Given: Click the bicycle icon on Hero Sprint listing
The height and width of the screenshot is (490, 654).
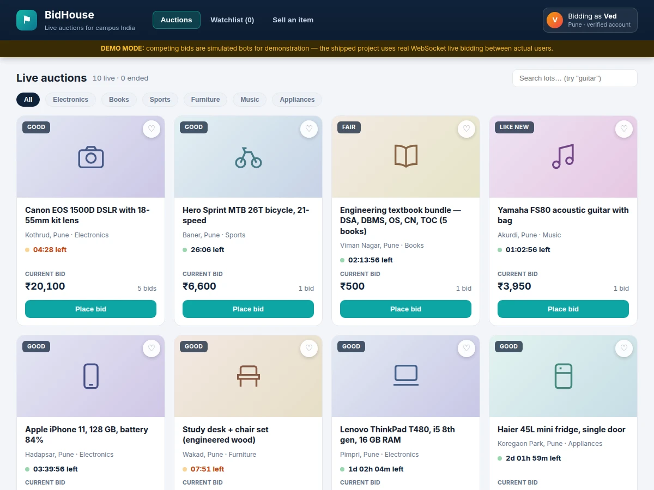Looking at the screenshot, I should point(249,157).
